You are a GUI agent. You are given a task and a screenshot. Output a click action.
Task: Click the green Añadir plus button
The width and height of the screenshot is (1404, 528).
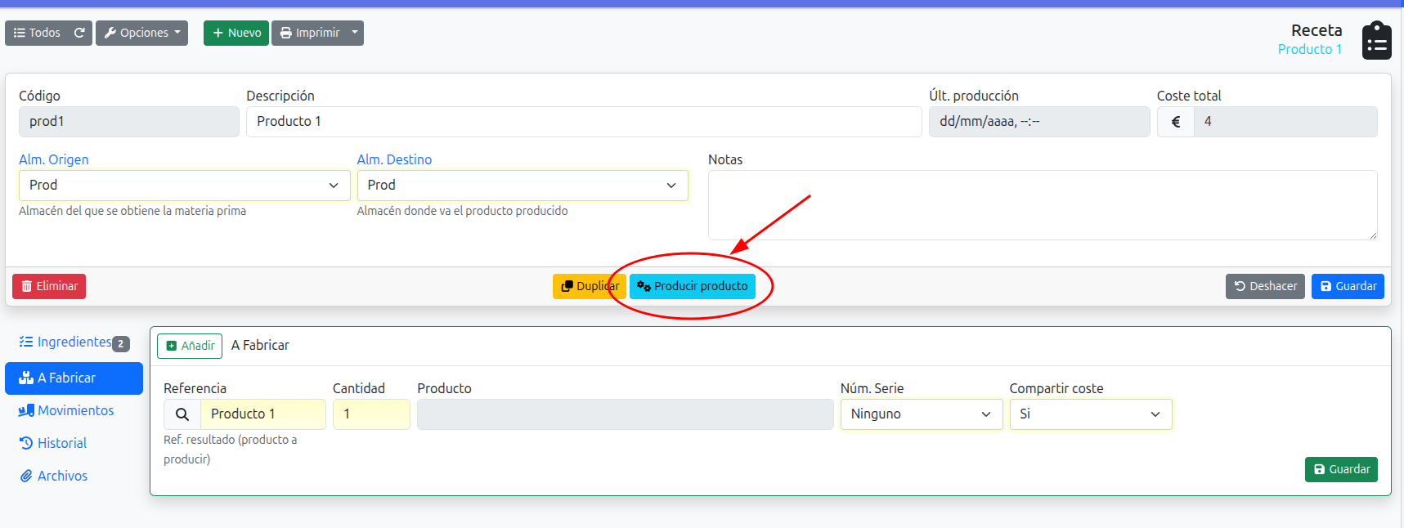pyautogui.click(x=191, y=346)
